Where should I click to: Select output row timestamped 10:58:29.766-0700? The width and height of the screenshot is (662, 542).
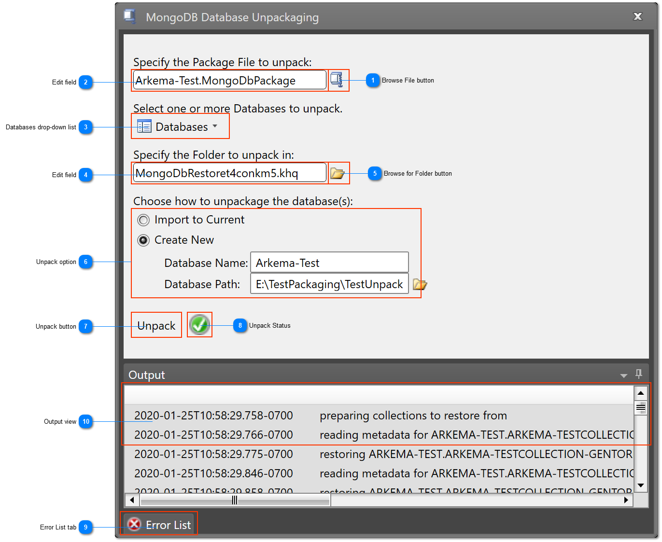point(379,435)
